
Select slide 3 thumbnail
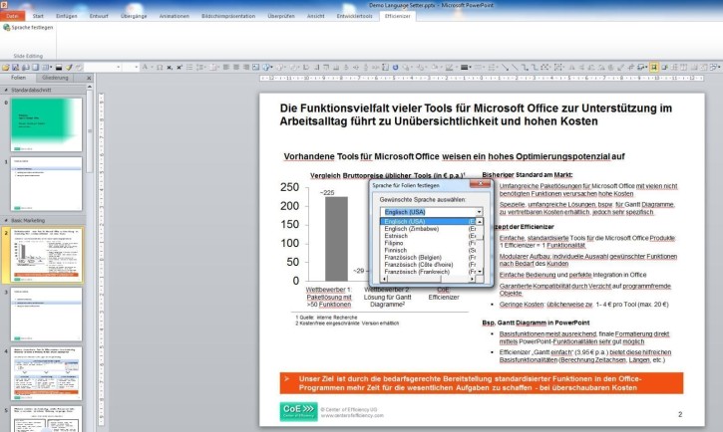[46, 315]
